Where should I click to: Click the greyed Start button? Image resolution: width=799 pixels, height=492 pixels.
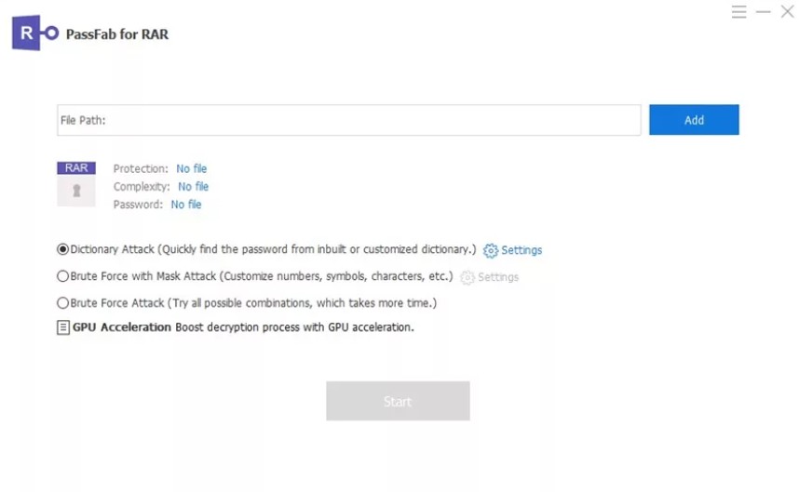(x=398, y=401)
